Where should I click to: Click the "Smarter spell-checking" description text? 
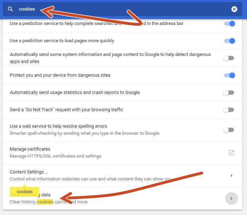[x=84, y=133]
